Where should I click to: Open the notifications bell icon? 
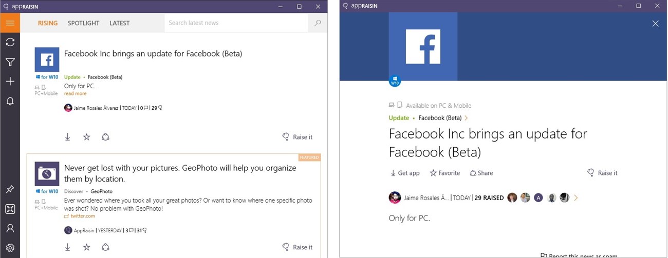coord(10,101)
